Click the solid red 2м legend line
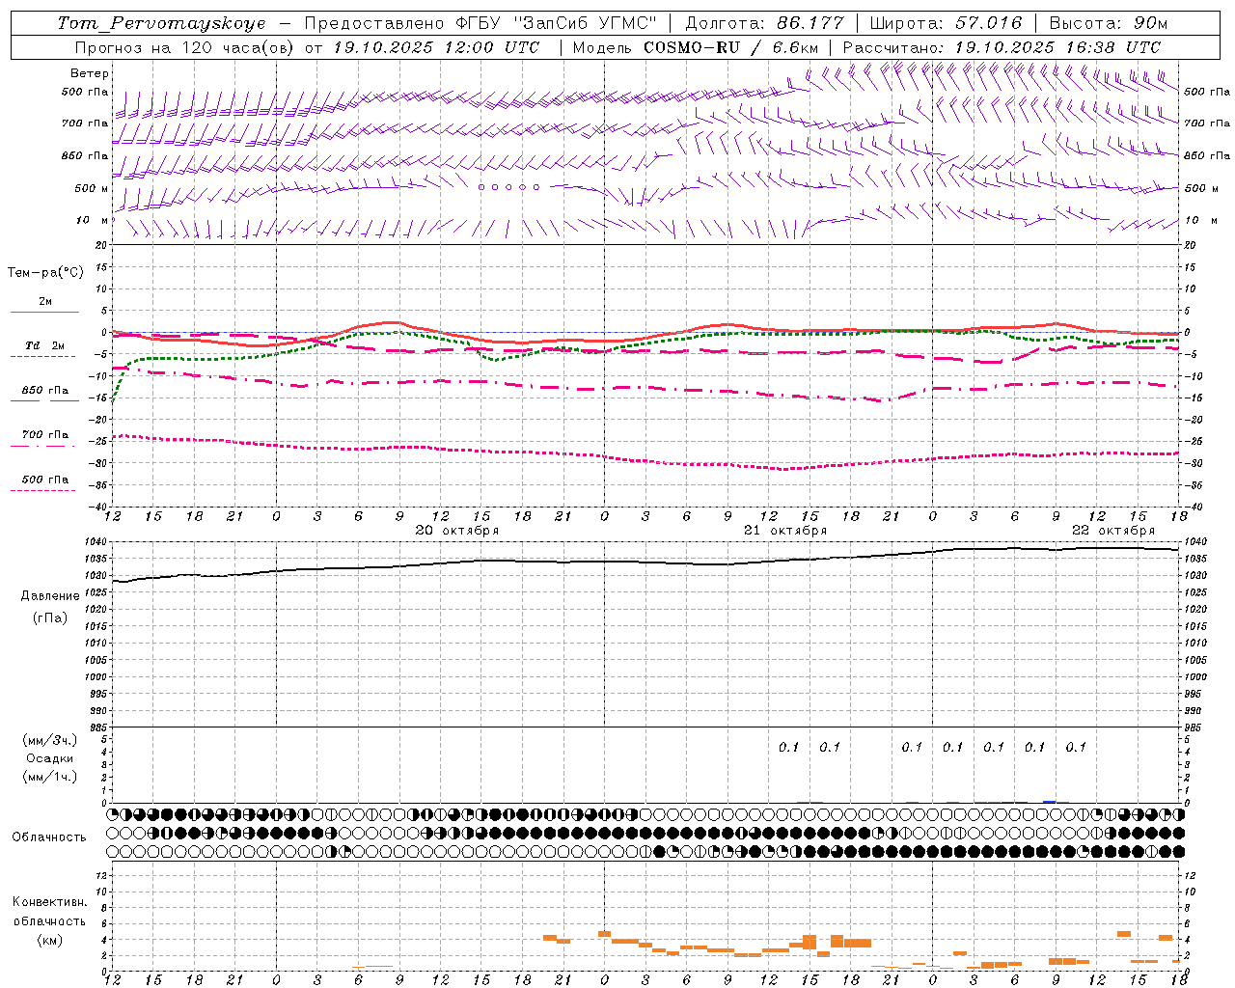The width and height of the screenshot is (1235, 988). click(x=44, y=312)
